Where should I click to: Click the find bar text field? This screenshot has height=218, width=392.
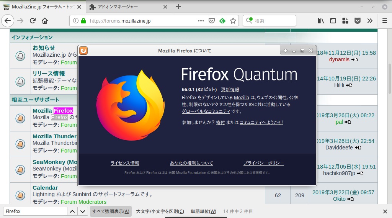point(35,211)
